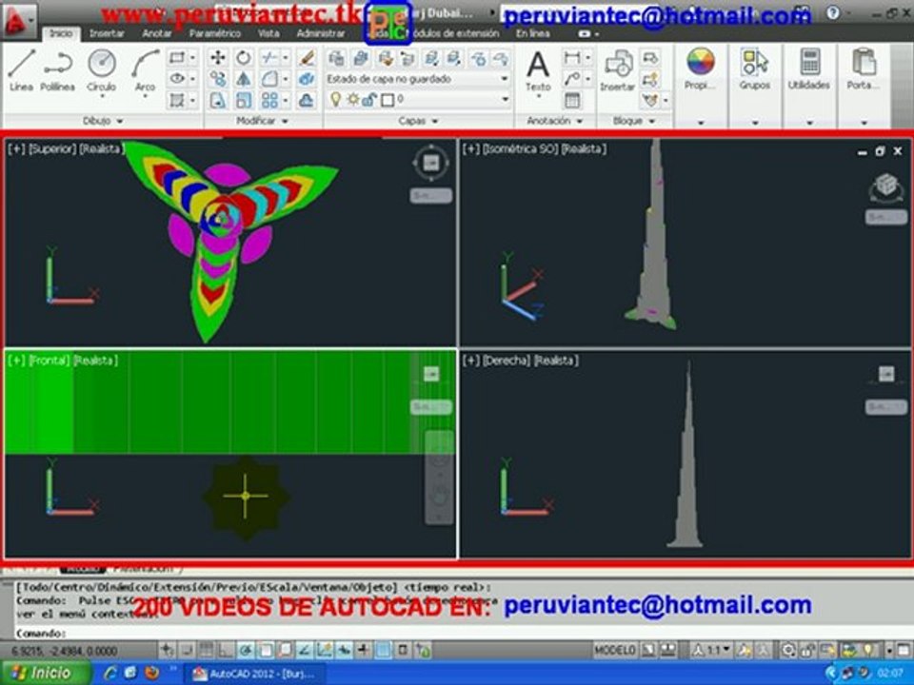Choose the Círculo tool
Viewport: 914px width, 685px height.
pos(102,70)
